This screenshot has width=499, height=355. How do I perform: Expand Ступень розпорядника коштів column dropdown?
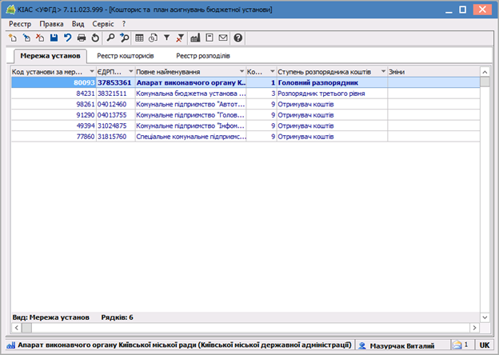[382, 72]
